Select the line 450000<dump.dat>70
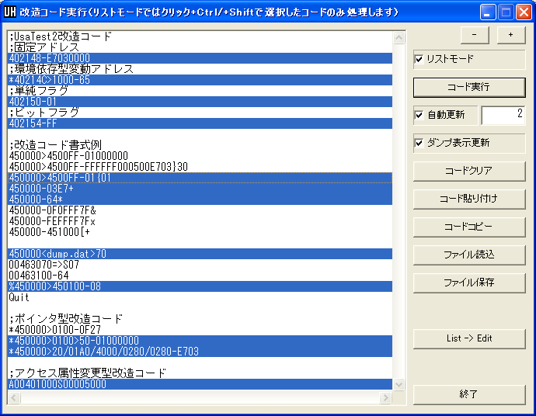The image size is (536, 416). [200, 254]
